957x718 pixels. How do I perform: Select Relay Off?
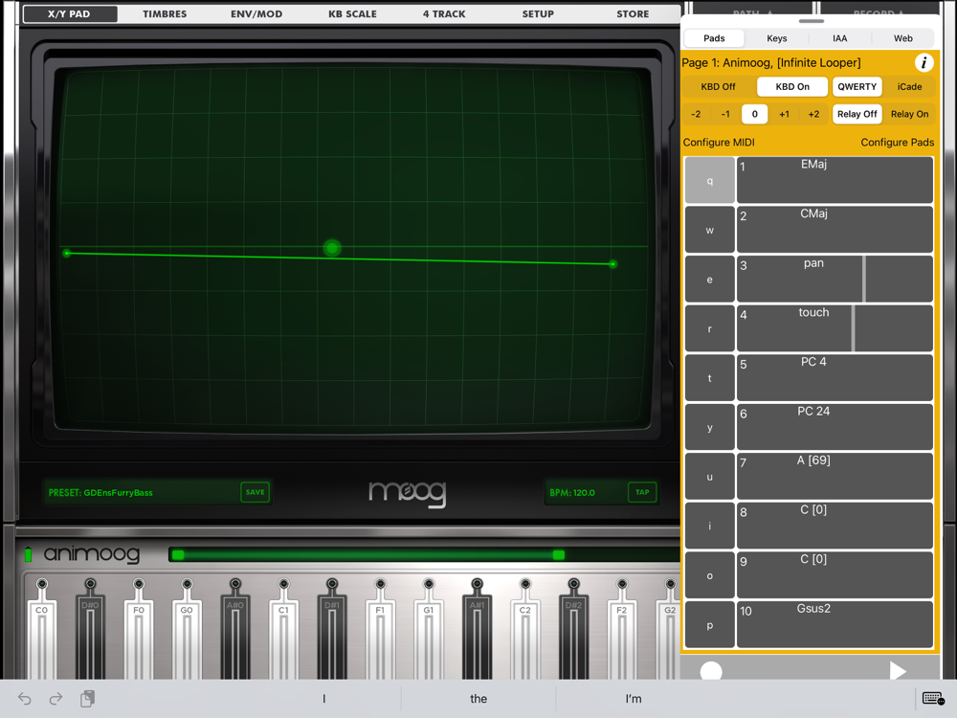(x=857, y=114)
